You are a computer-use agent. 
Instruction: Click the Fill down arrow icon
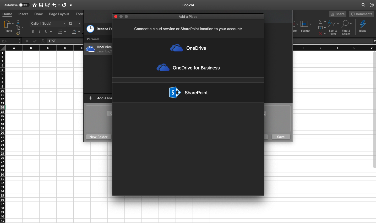(x=320, y=28)
